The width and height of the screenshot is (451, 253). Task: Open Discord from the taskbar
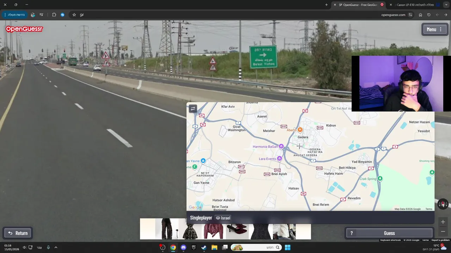183,247
